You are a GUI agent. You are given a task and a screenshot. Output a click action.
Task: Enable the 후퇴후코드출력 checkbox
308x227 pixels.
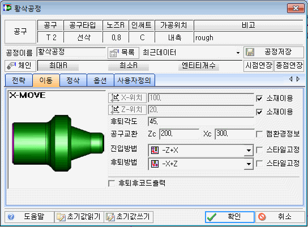(112, 183)
